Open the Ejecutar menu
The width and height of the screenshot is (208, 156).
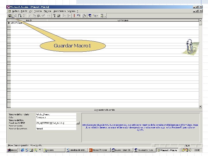coord(47,11)
